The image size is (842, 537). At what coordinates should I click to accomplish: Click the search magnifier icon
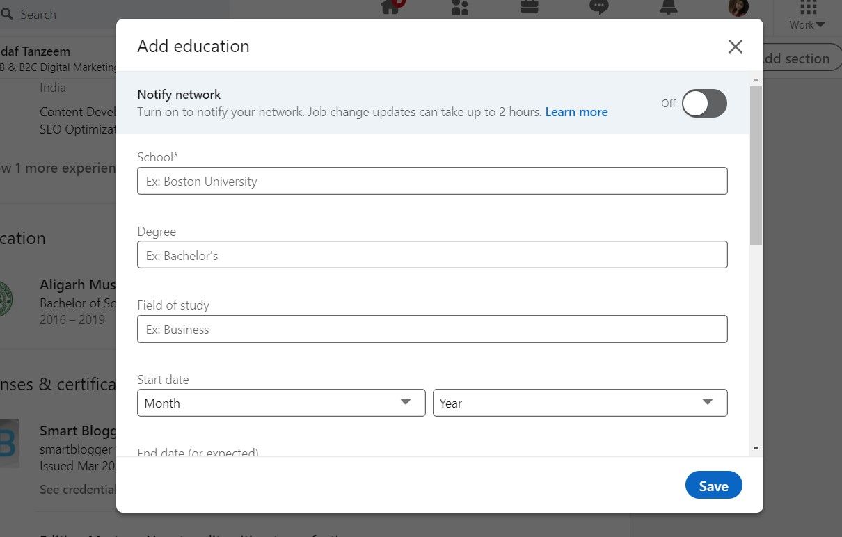pos(8,14)
